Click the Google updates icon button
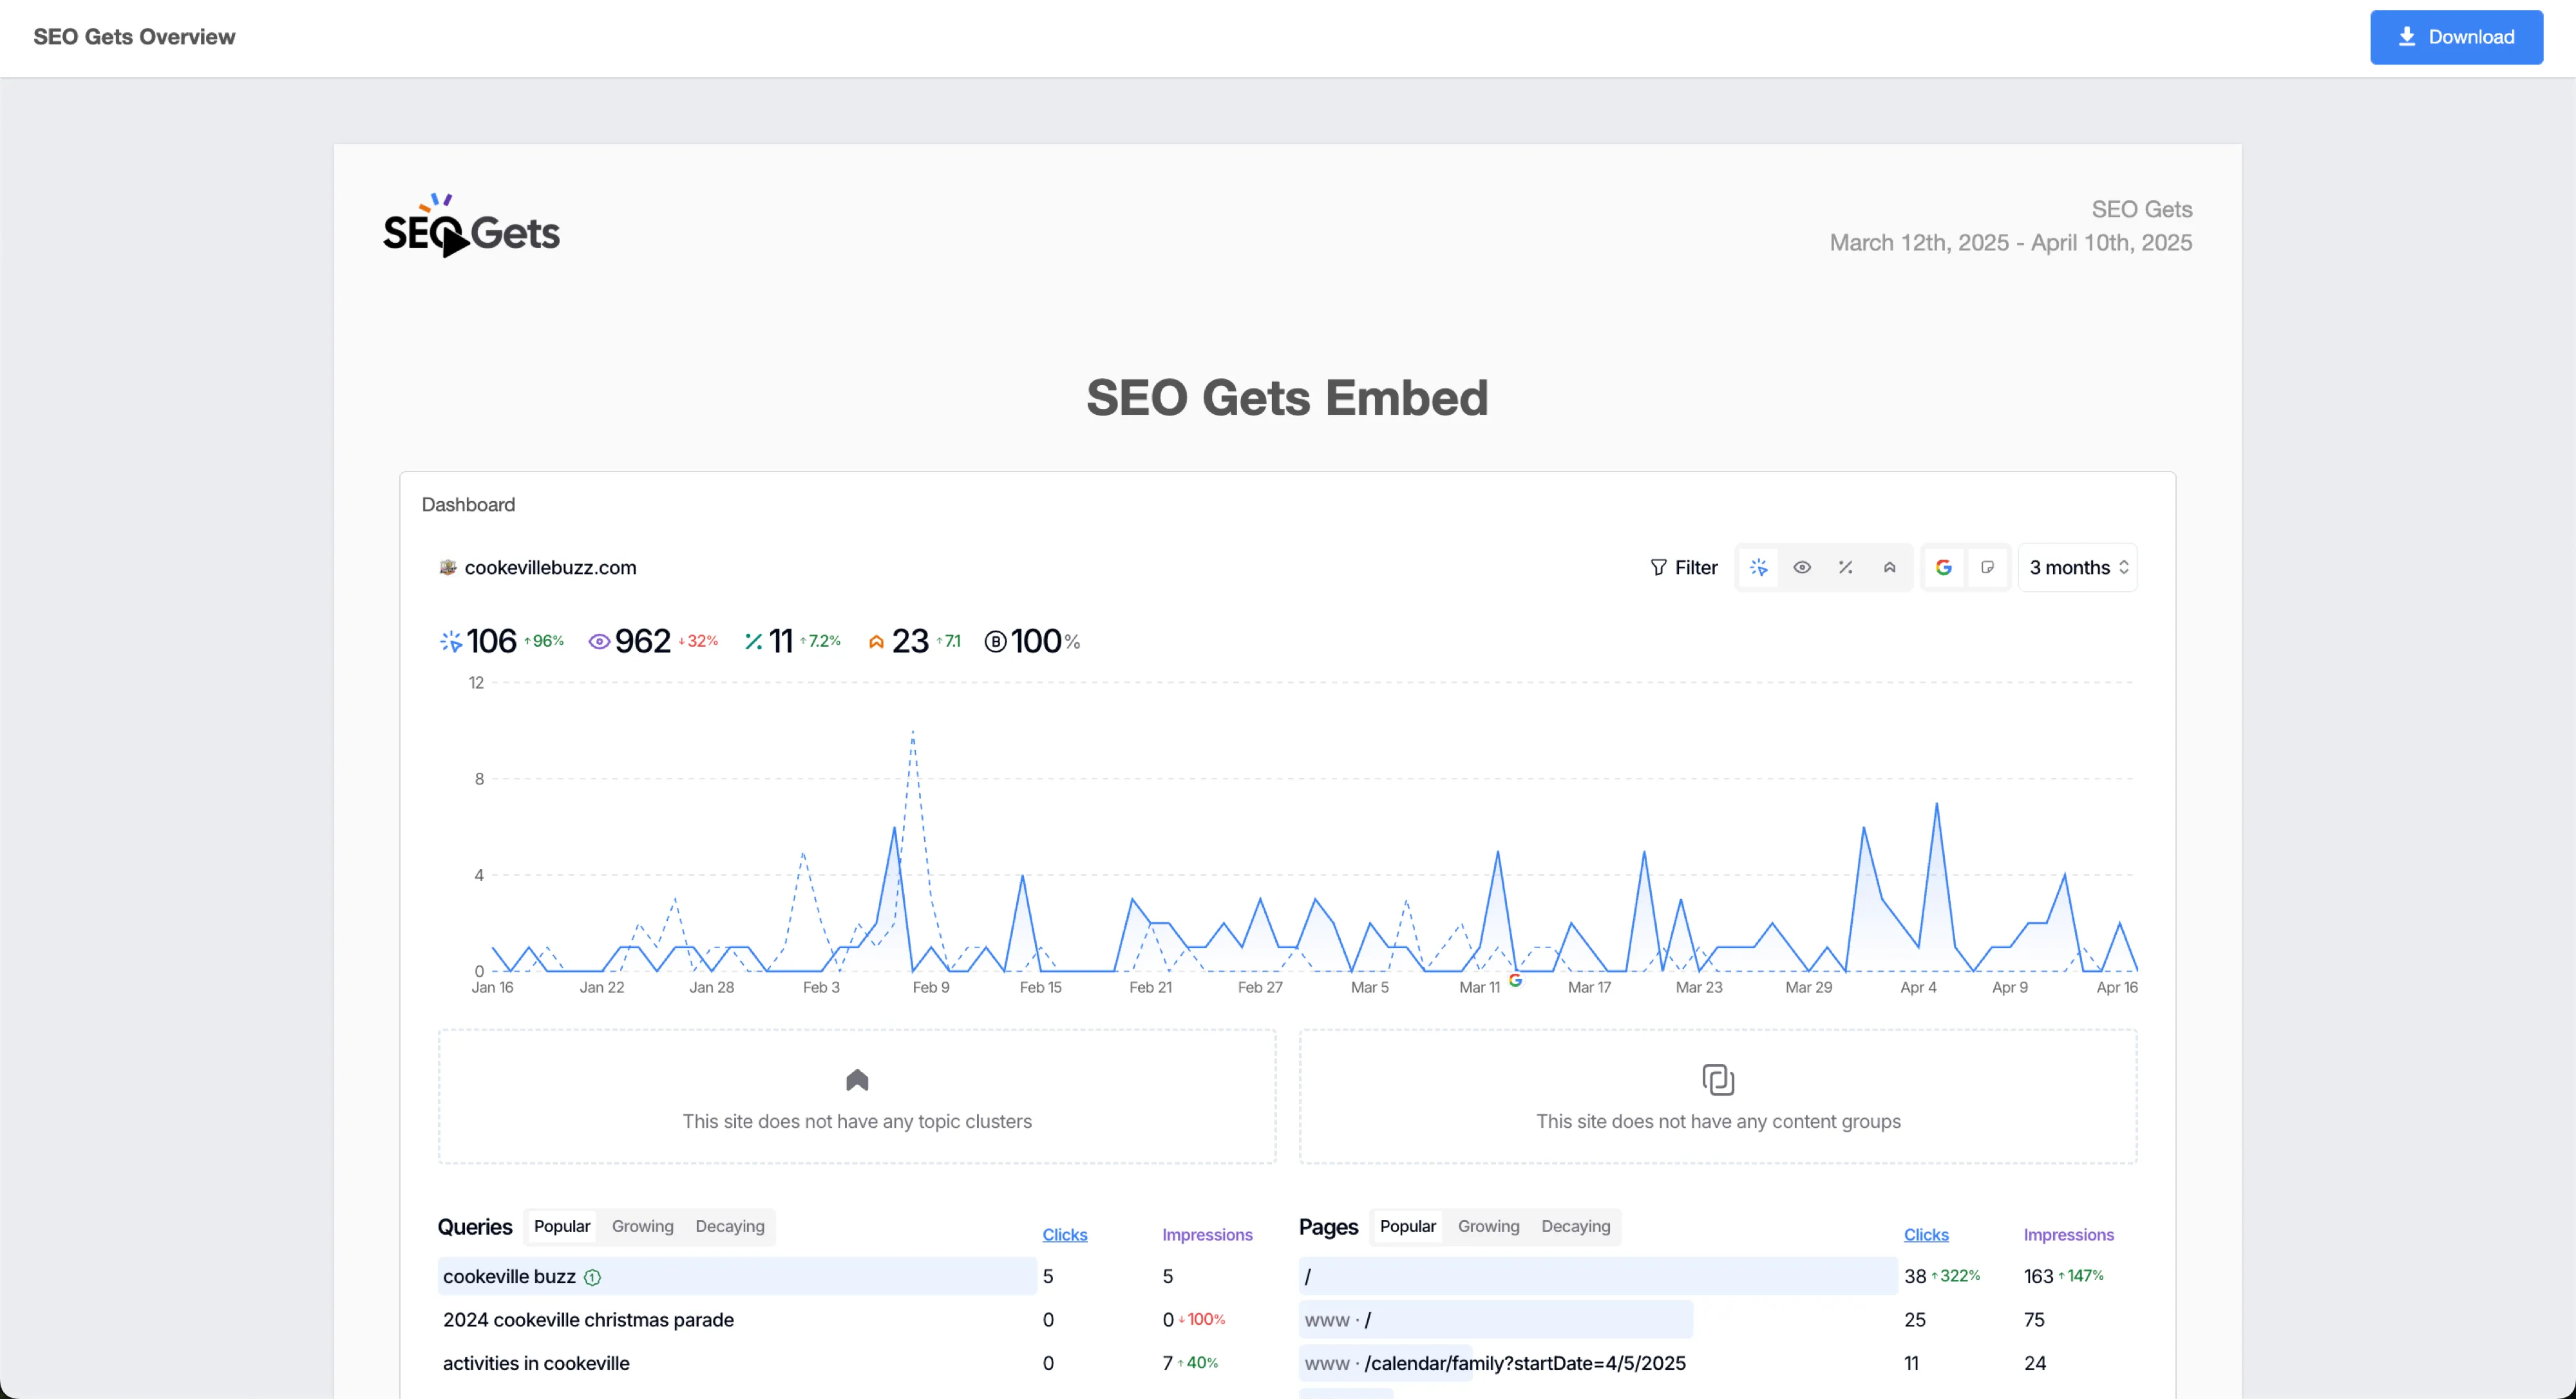The height and width of the screenshot is (1399, 2576). (1944, 568)
